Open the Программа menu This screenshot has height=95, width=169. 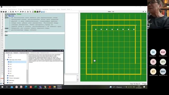click(4, 9)
